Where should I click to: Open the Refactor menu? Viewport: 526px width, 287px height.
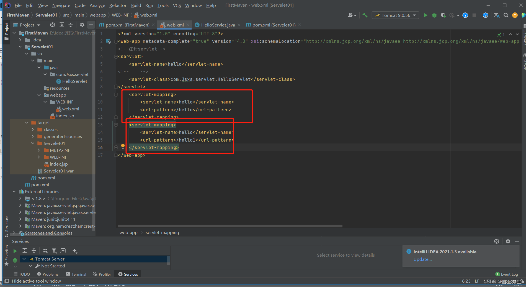tap(118, 5)
